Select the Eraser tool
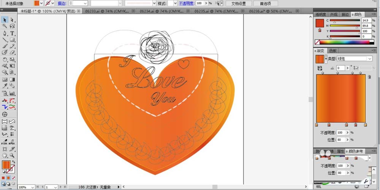 [x=12, y=52]
